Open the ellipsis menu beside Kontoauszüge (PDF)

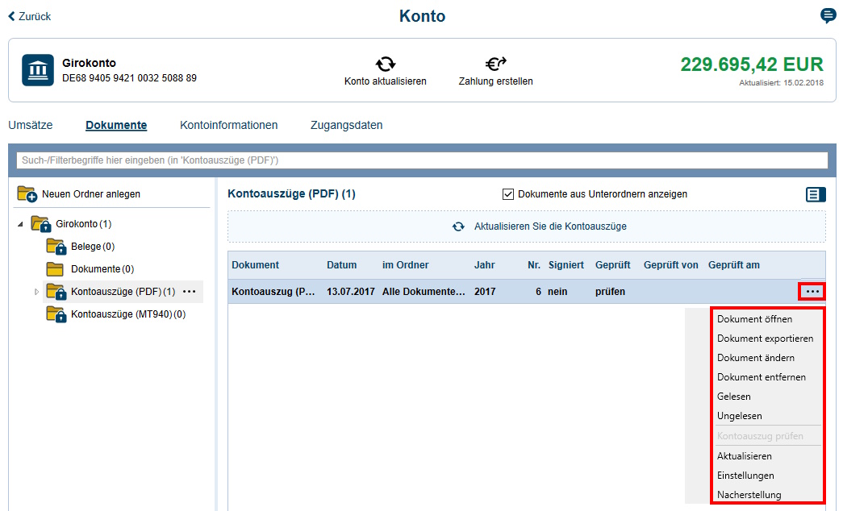click(189, 291)
